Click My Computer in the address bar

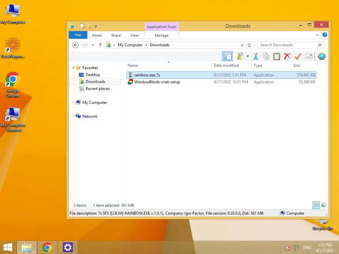click(130, 45)
